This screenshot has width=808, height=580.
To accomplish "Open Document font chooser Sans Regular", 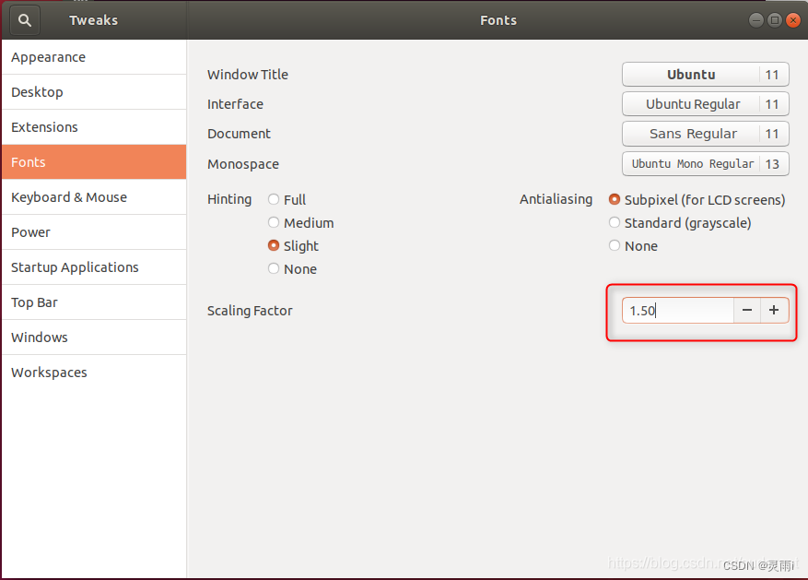I will tap(706, 134).
